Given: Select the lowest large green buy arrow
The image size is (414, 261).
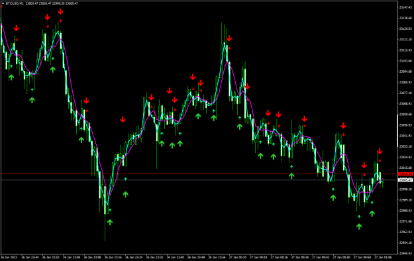Looking at the screenshot, I should [x=359, y=227].
